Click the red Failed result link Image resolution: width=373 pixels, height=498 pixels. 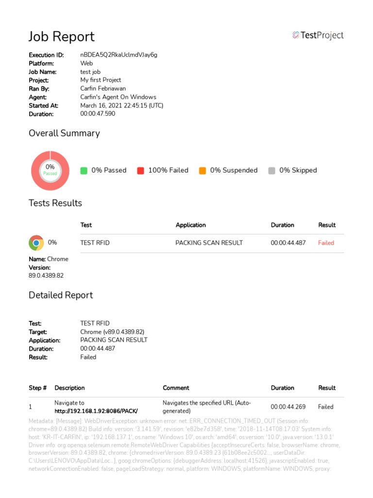pos(326,243)
